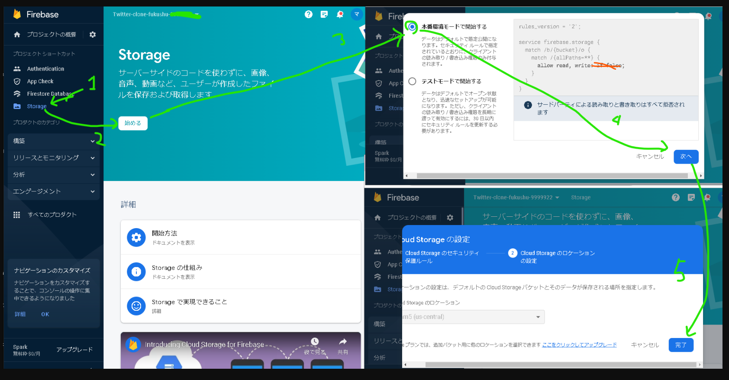Viewport: 729px width, 380px height.
Task: Click ここをクリックしてアップグレード link
Action: point(580,345)
